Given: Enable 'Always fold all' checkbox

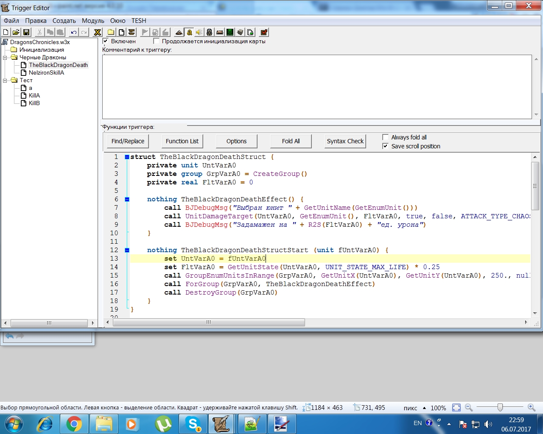Looking at the screenshot, I should [x=385, y=137].
